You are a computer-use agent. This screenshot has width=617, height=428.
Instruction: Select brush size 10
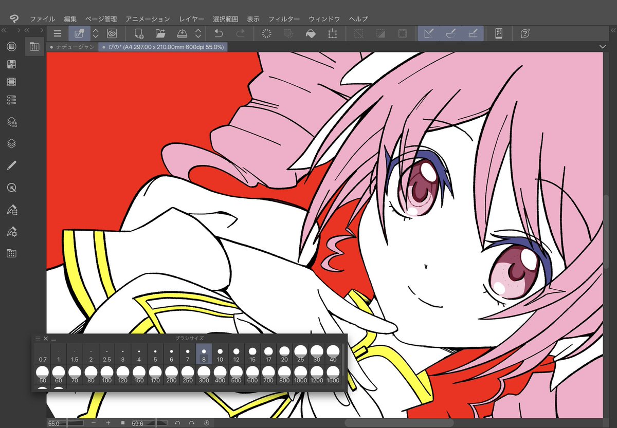[220, 353]
